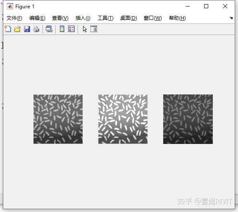Open the 帮助(H) menu
This screenshot has width=238, height=212.
[x=177, y=18]
